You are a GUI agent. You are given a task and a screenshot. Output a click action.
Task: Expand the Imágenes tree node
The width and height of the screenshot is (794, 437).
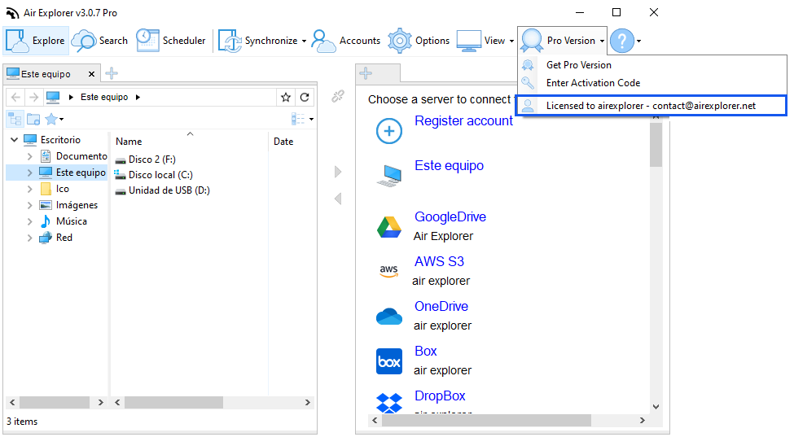30,205
